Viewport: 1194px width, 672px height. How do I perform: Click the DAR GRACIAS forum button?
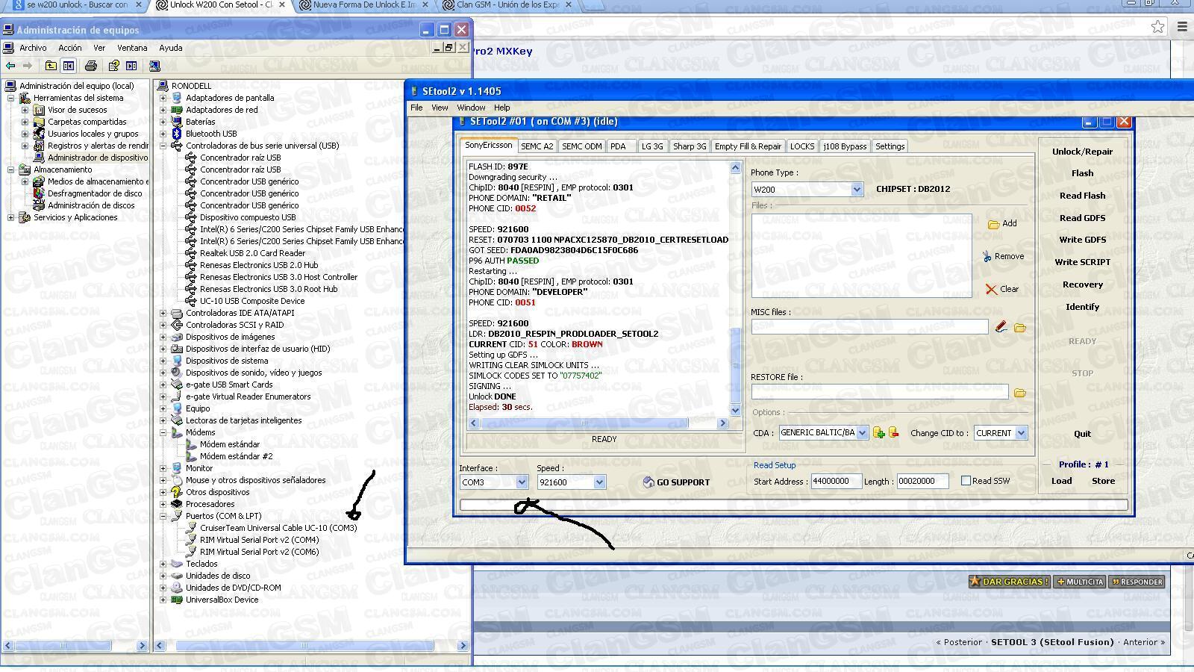coord(1010,582)
